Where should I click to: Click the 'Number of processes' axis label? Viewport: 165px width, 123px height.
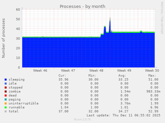pyautogui.click(x=3, y=38)
